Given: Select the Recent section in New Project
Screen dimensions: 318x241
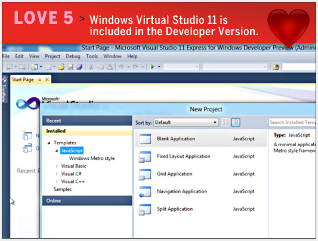Looking at the screenshot, I should [x=87, y=121].
